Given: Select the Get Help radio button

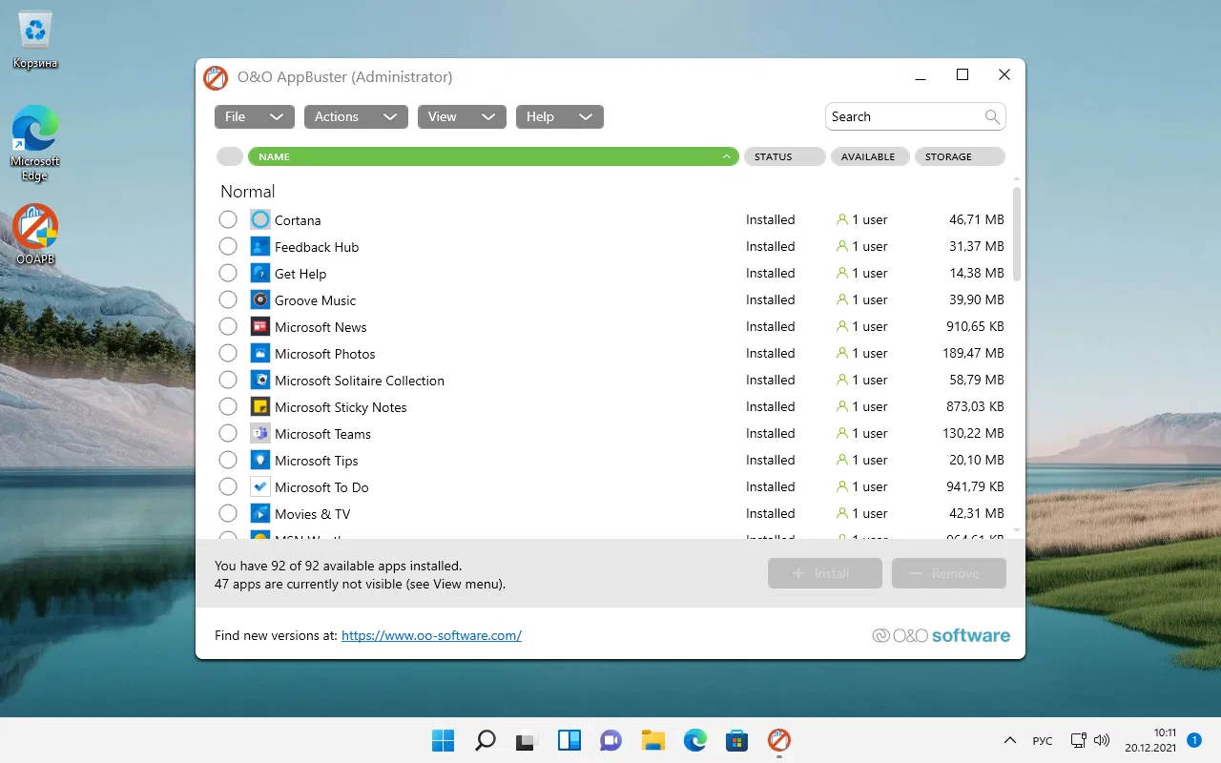Looking at the screenshot, I should [x=228, y=273].
